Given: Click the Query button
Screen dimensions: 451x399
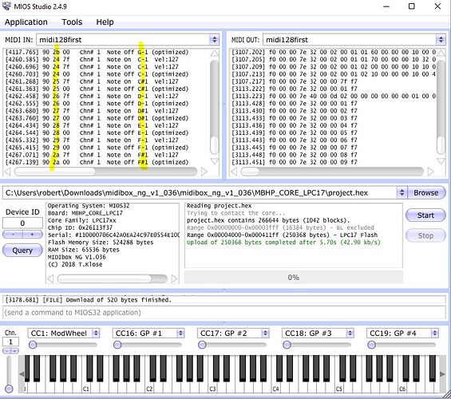Looking at the screenshot, I should (22, 251).
